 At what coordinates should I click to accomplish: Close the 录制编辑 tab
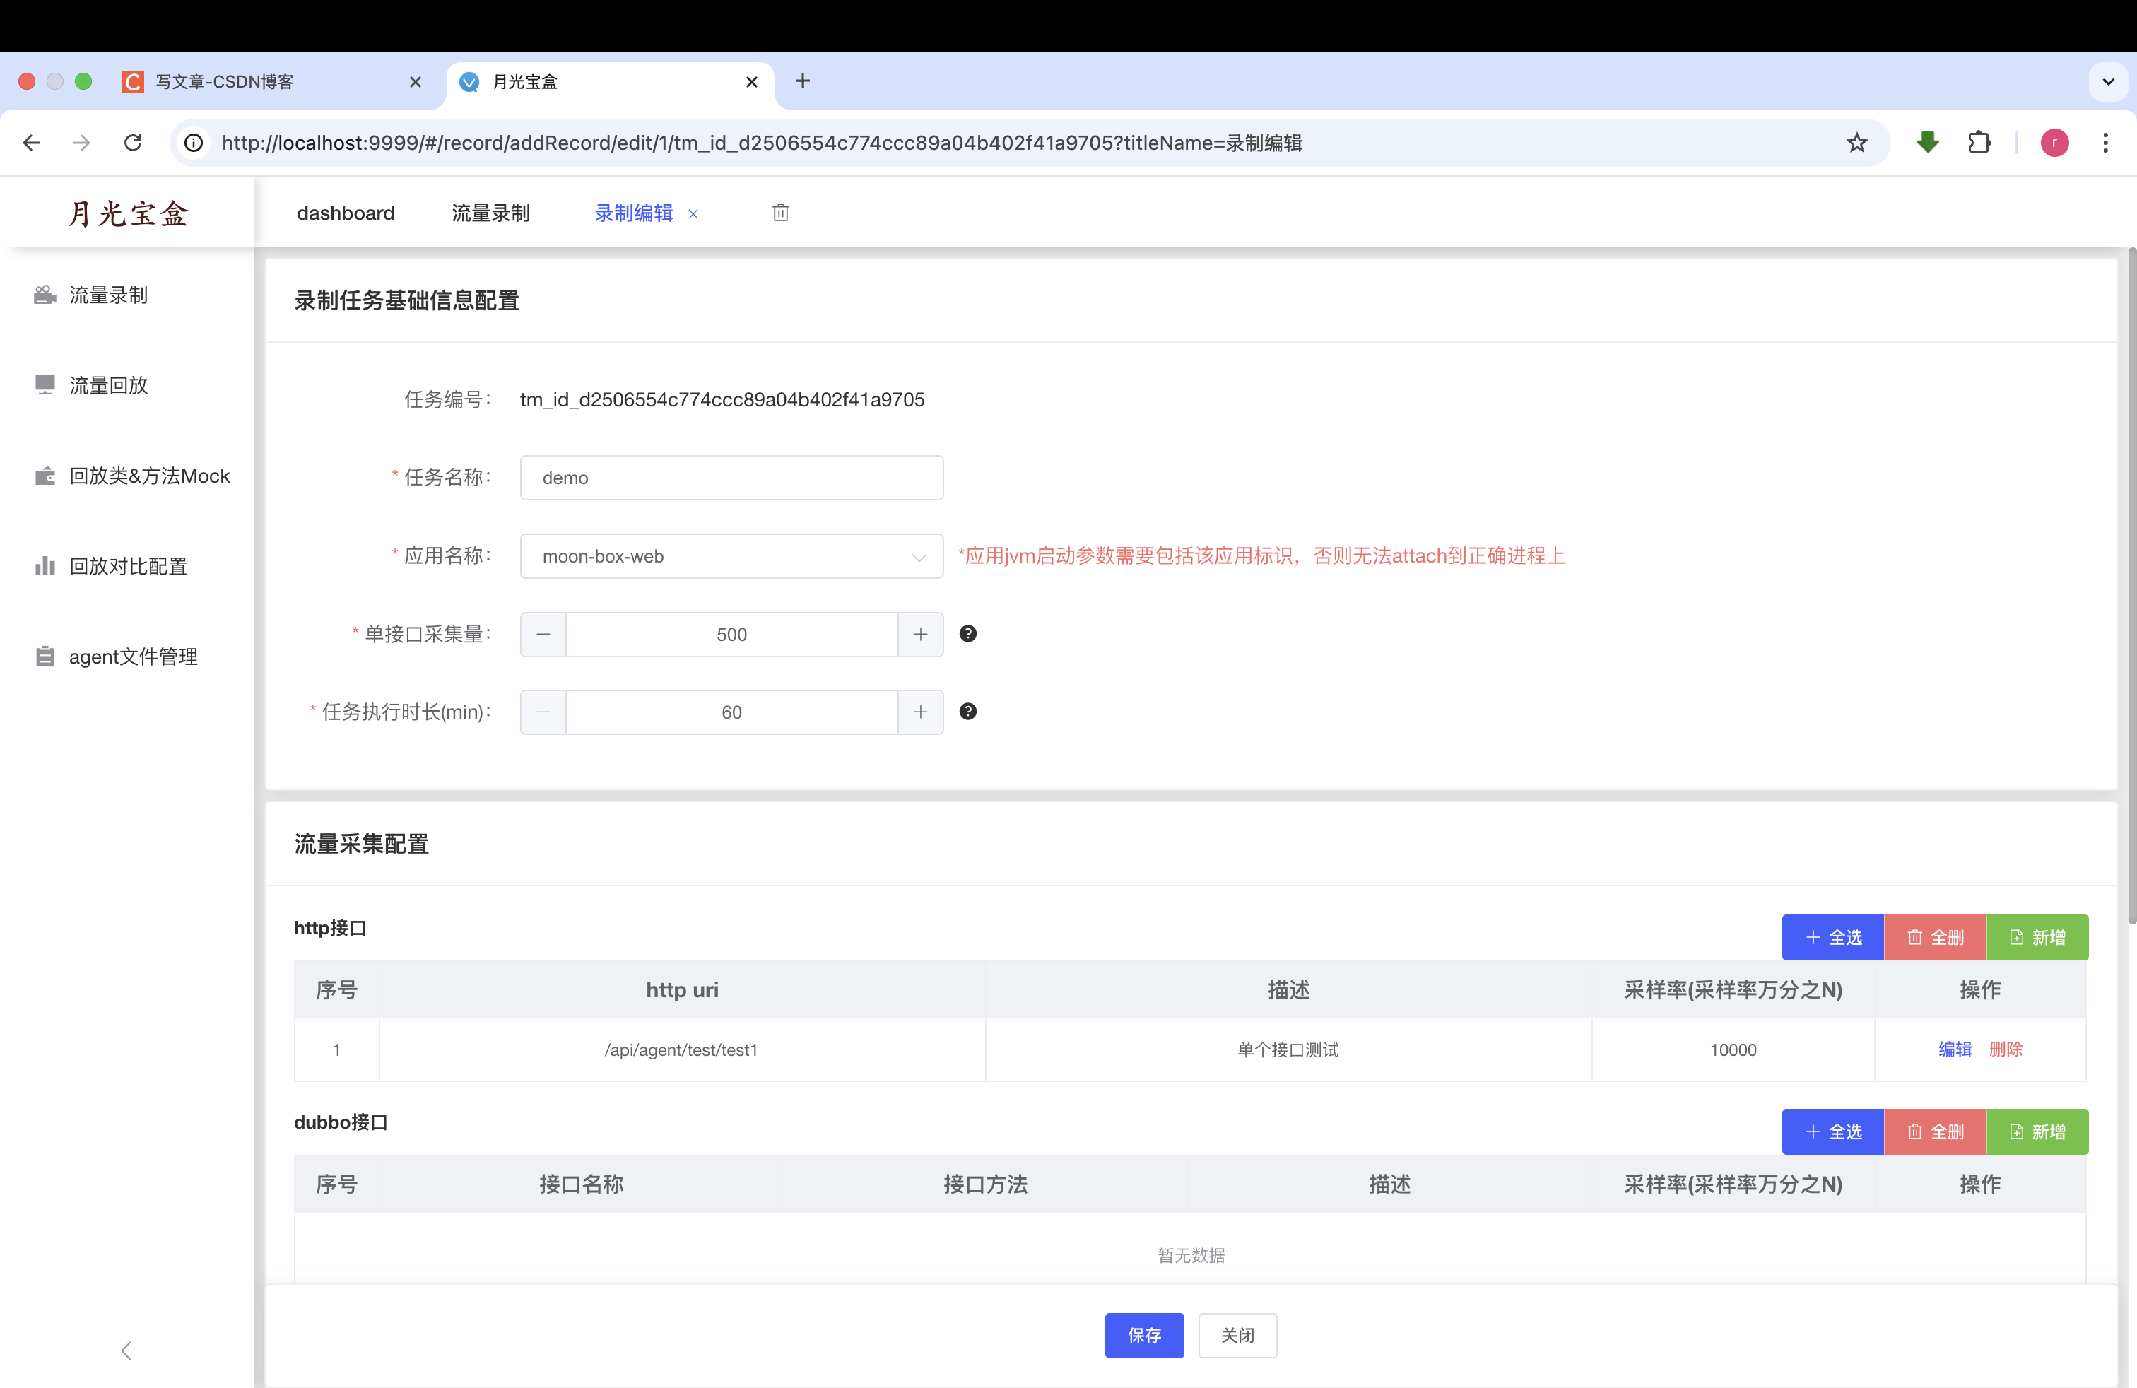(693, 213)
